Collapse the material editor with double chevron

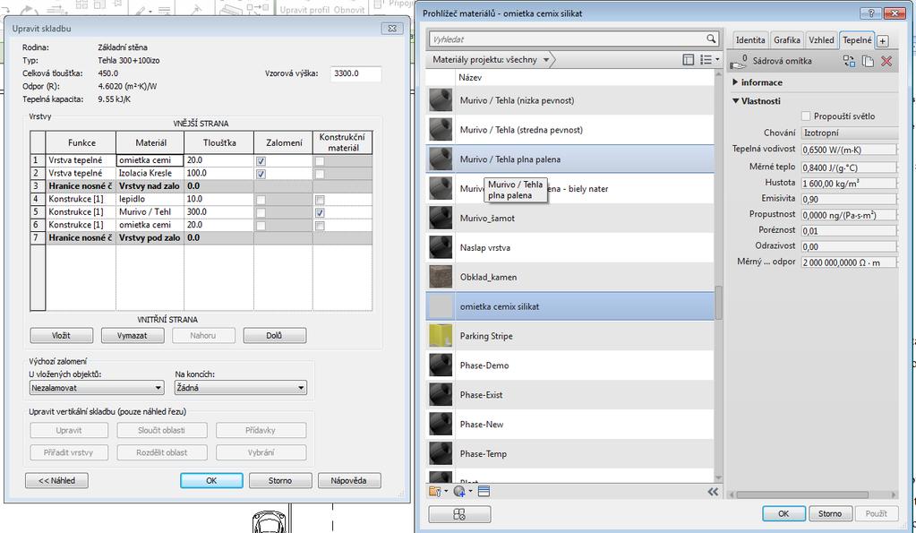point(713,492)
